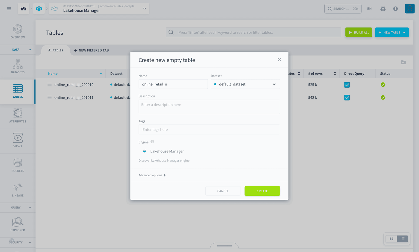Close the Create new empty table dialog
This screenshot has height=252, width=419.
coord(280,59)
